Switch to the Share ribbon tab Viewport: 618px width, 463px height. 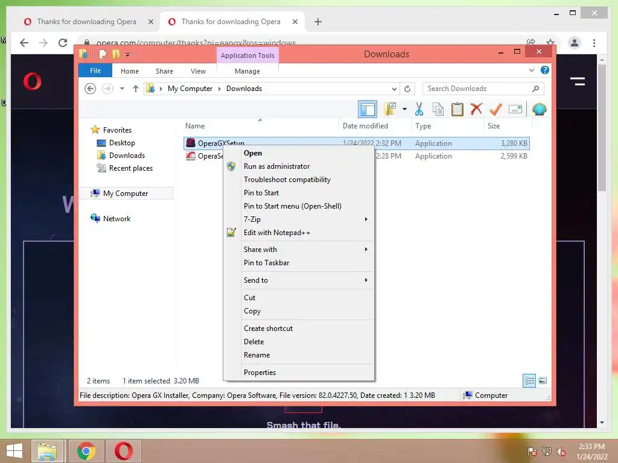pyautogui.click(x=164, y=71)
